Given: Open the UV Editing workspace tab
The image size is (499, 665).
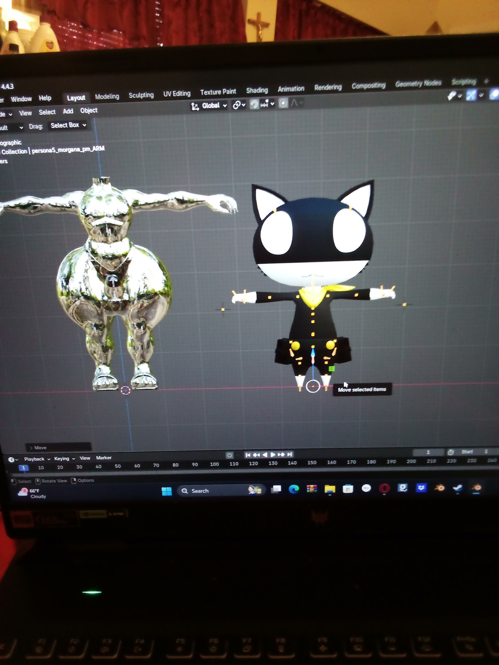Looking at the screenshot, I should 177,94.
